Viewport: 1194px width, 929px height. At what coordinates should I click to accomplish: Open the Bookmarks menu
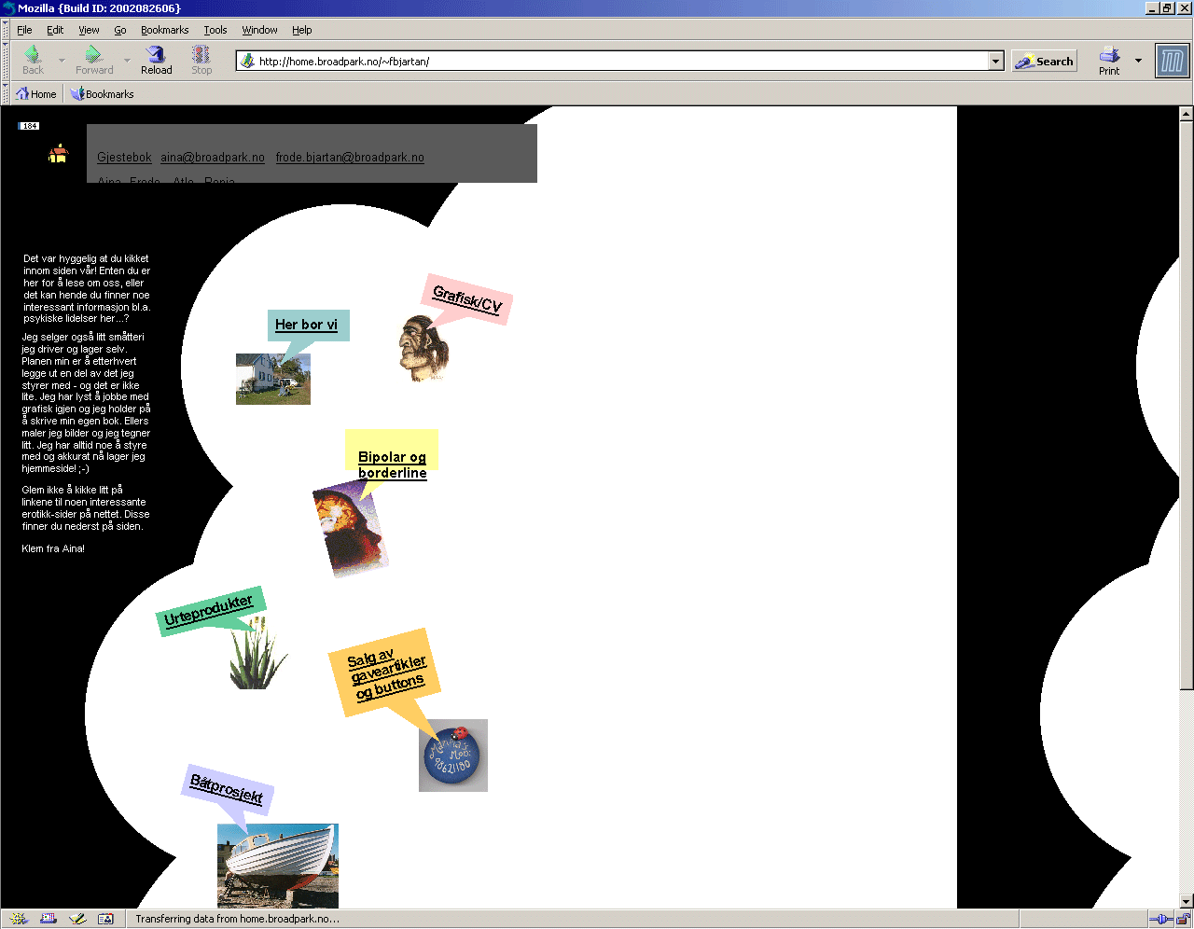(x=164, y=30)
